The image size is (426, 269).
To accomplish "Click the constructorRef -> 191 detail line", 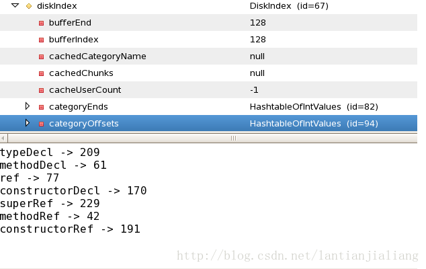I will (70, 229).
